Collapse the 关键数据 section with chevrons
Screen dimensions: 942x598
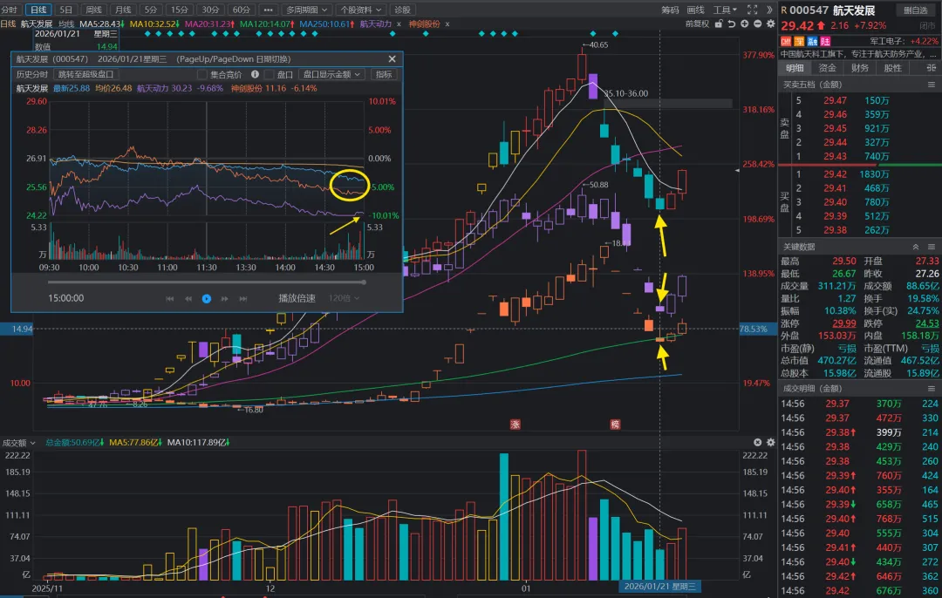(916, 247)
